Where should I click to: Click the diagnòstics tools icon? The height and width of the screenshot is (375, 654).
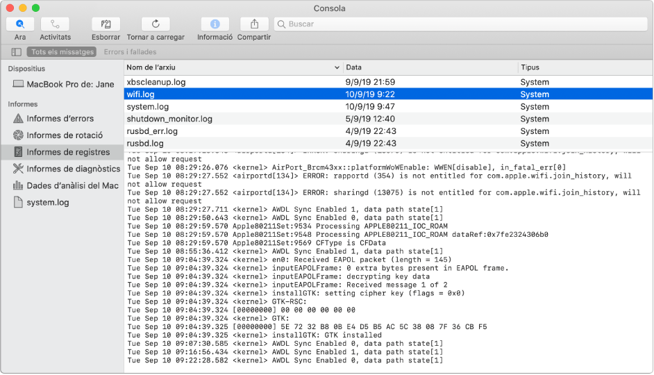pyautogui.click(x=18, y=169)
